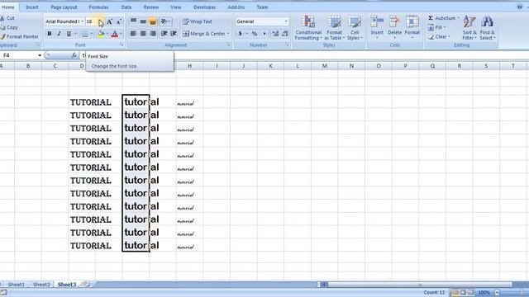Click the Insert Function fx icon
This screenshot has width=529, height=297.
[x=74, y=55]
